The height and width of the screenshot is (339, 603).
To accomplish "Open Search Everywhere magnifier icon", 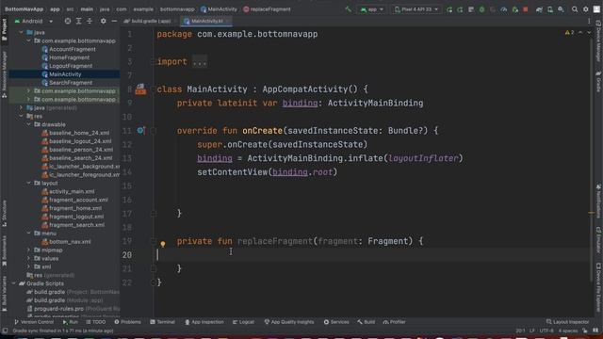I will coord(575,9).
